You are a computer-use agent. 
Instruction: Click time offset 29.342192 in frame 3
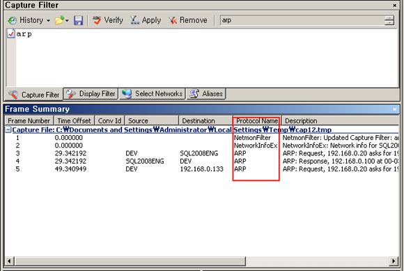click(x=70, y=153)
